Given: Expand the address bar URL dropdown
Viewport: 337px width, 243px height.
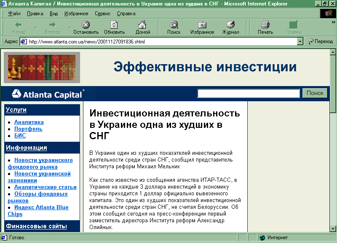Looking at the screenshot, I should [x=300, y=41].
